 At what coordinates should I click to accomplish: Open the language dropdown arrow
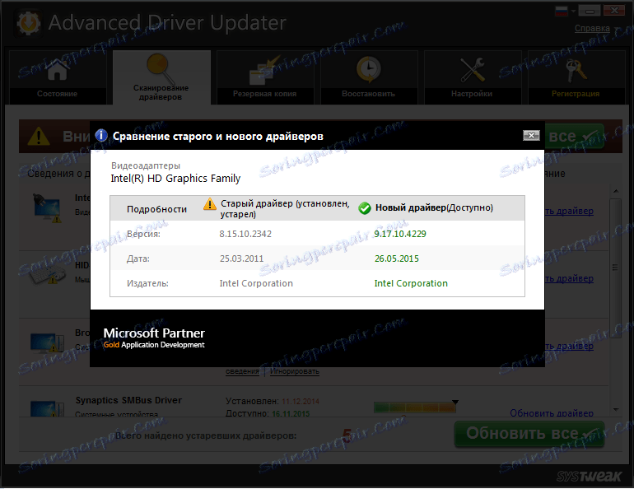[573, 12]
